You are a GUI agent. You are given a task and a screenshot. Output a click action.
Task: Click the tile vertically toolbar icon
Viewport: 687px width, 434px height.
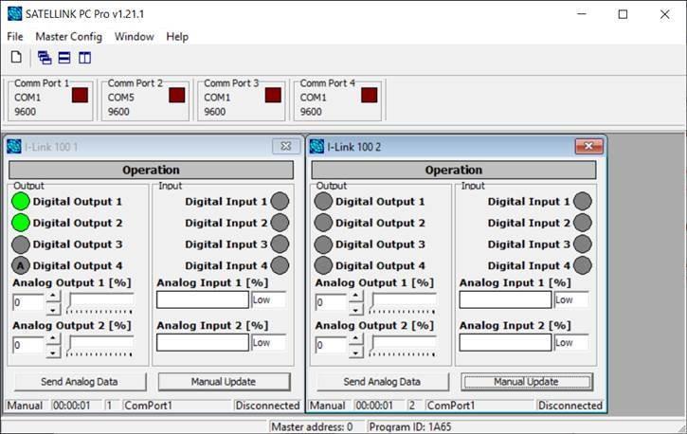(84, 58)
